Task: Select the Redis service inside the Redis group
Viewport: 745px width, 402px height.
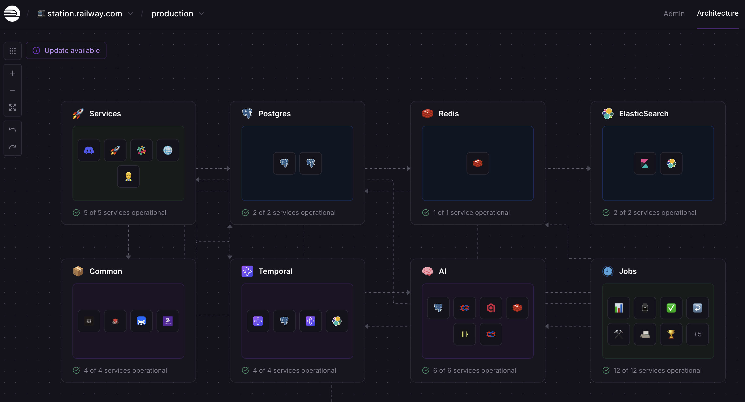Action: 477,163
